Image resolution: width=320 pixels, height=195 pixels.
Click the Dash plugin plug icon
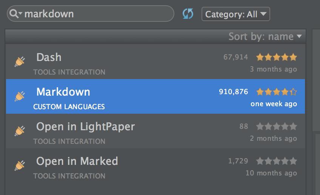click(x=20, y=61)
